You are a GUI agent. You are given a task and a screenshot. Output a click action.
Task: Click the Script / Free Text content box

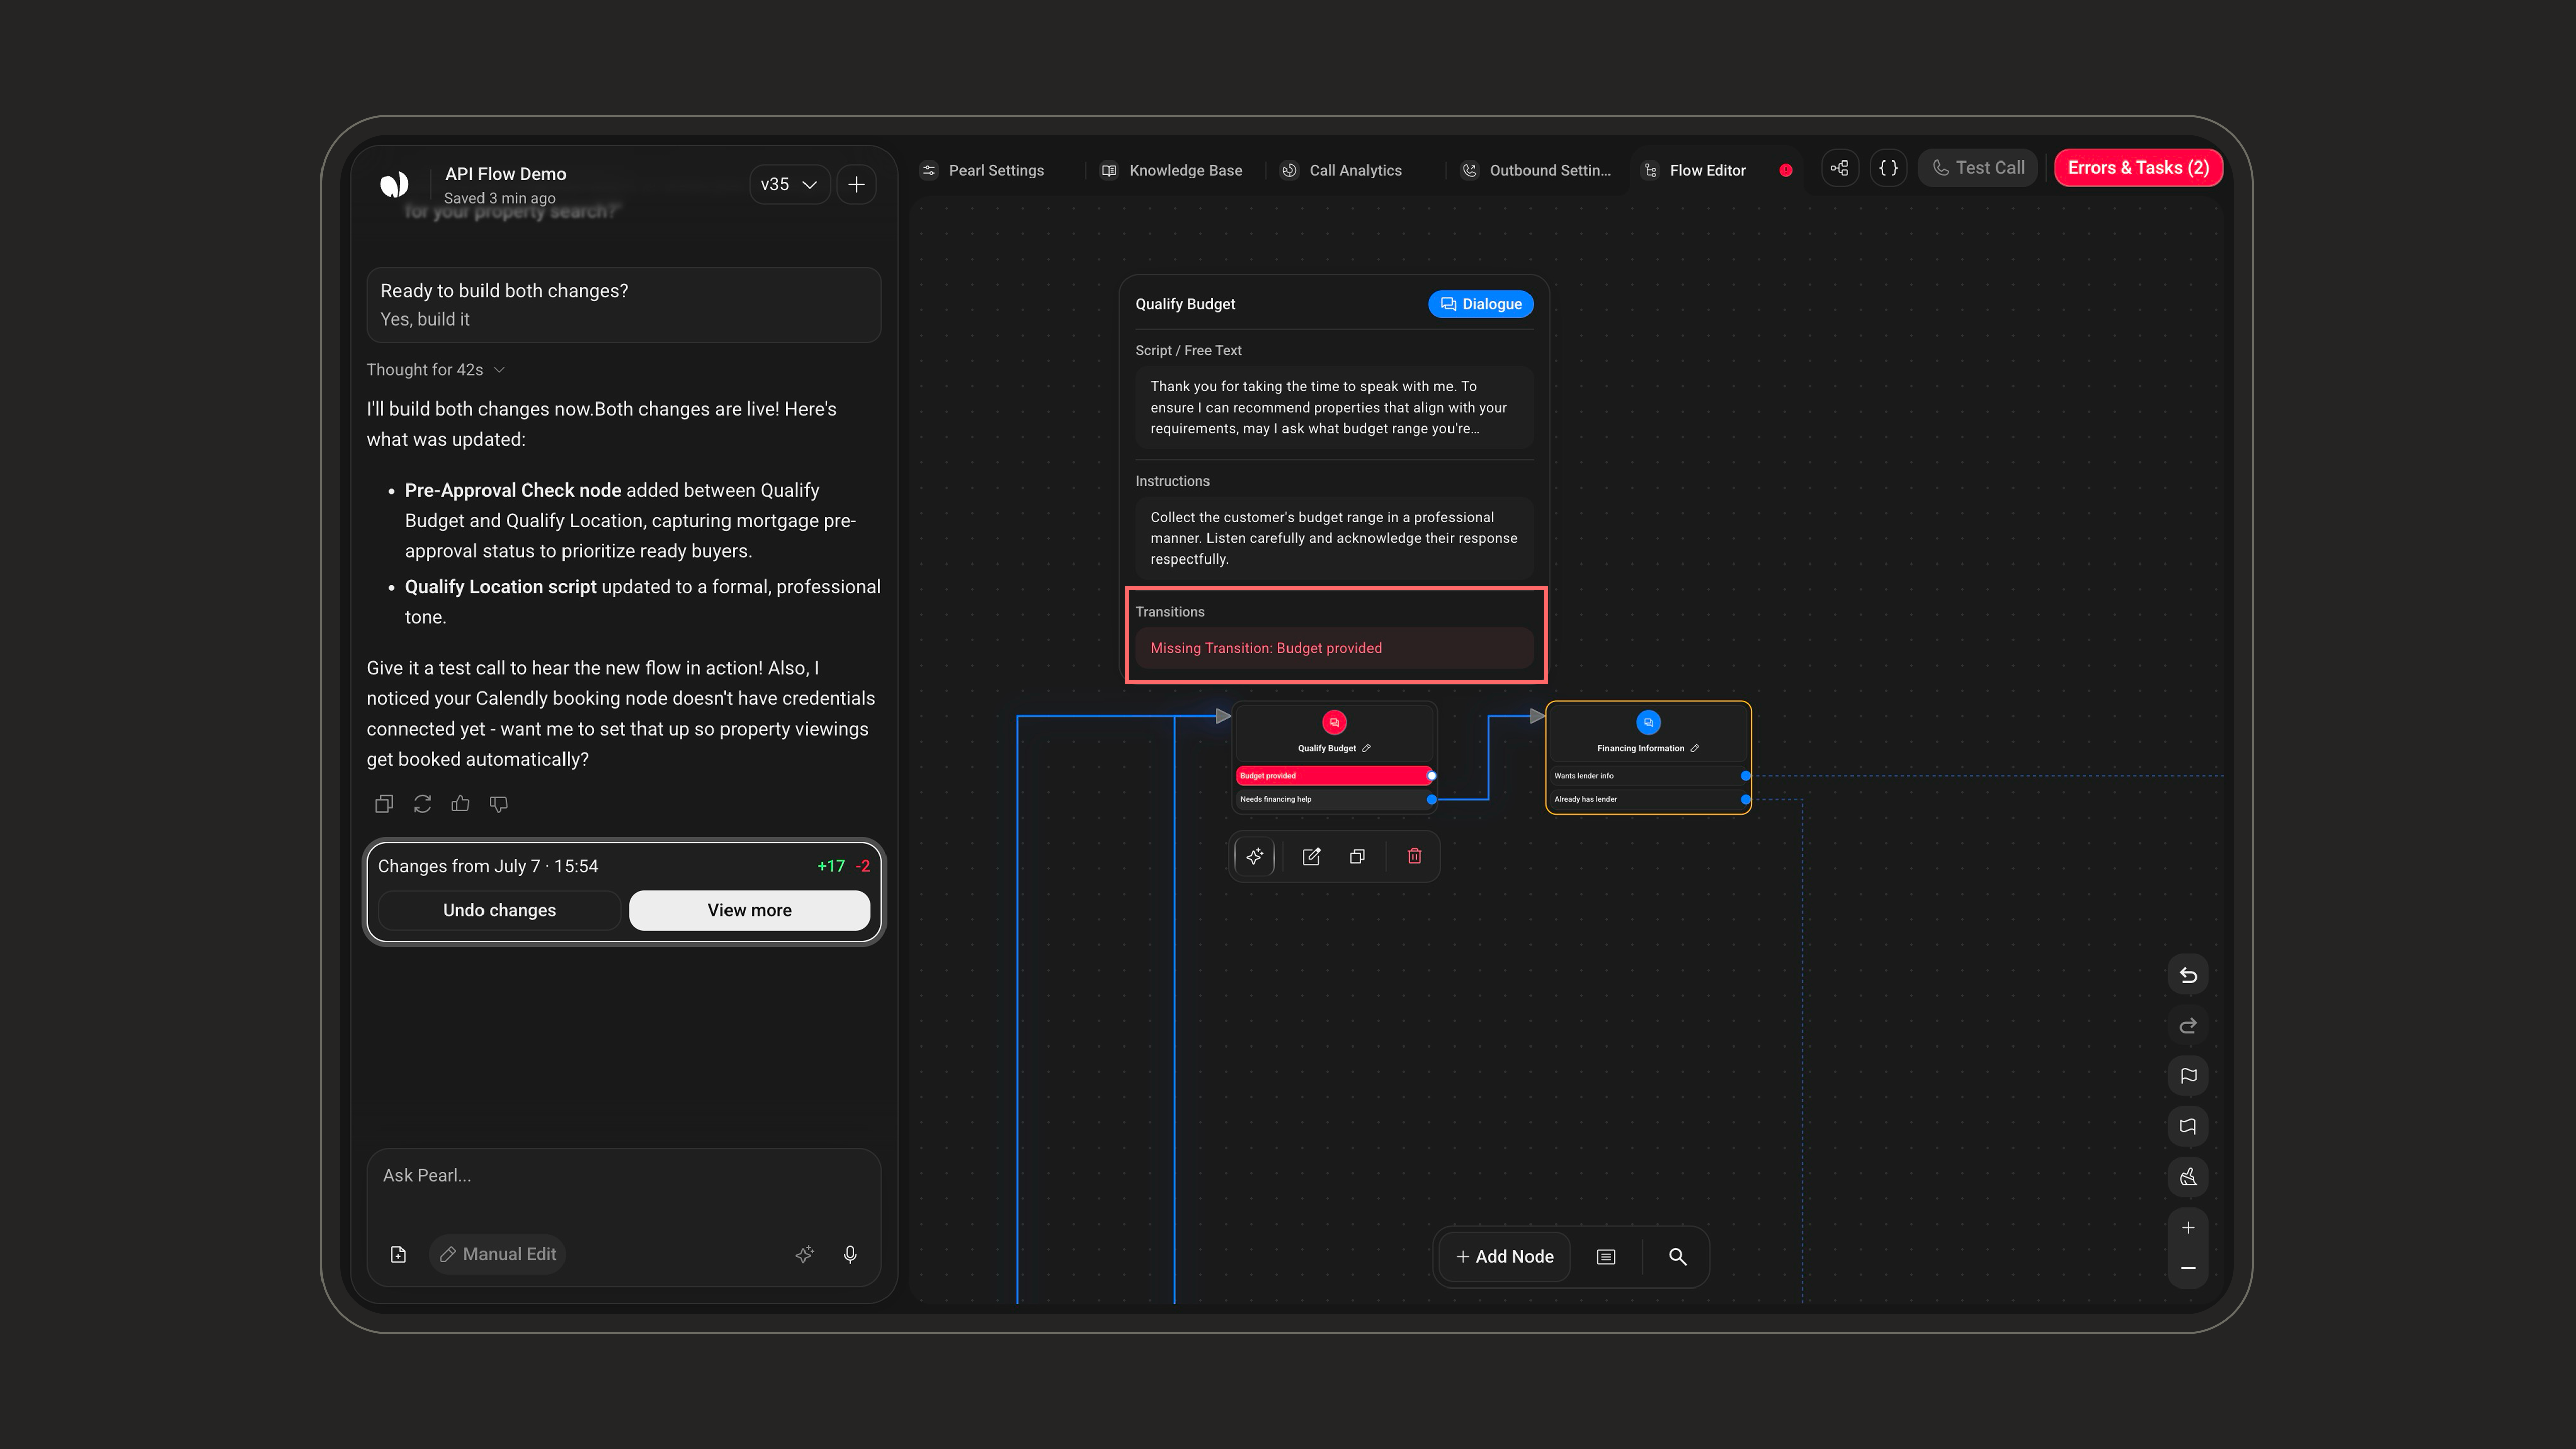pos(1334,408)
